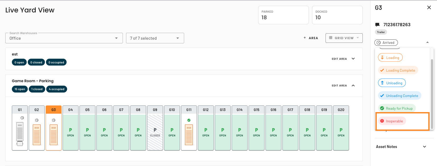Image resolution: width=437 pixels, height=166 pixels.
Task: Select open parking spot G13
Action: [223, 128]
